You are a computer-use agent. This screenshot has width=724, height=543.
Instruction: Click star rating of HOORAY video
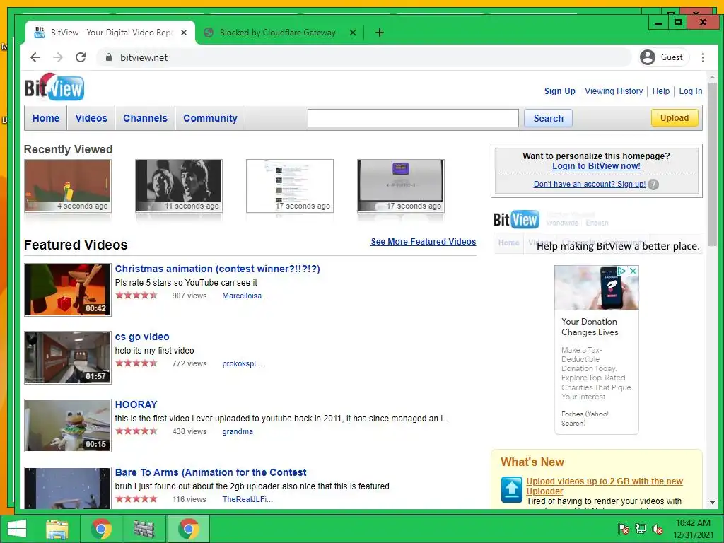click(136, 431)
